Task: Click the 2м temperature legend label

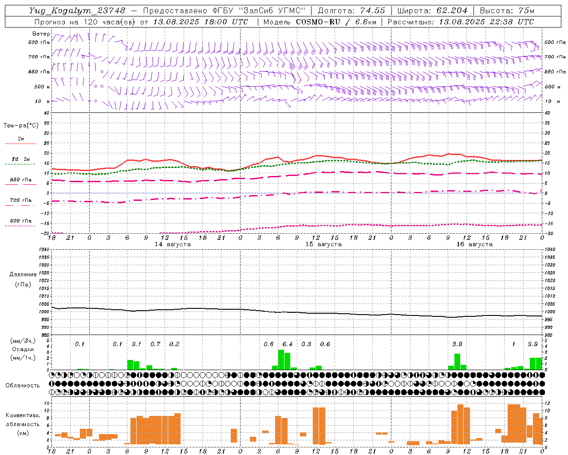Action: point(21,139)
